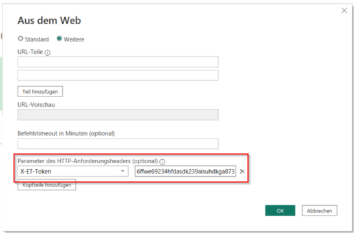Click the Befehlstimeout in Minuten label
The width and height of the screenshot is (356, 235).
click(x=66, y=133)
